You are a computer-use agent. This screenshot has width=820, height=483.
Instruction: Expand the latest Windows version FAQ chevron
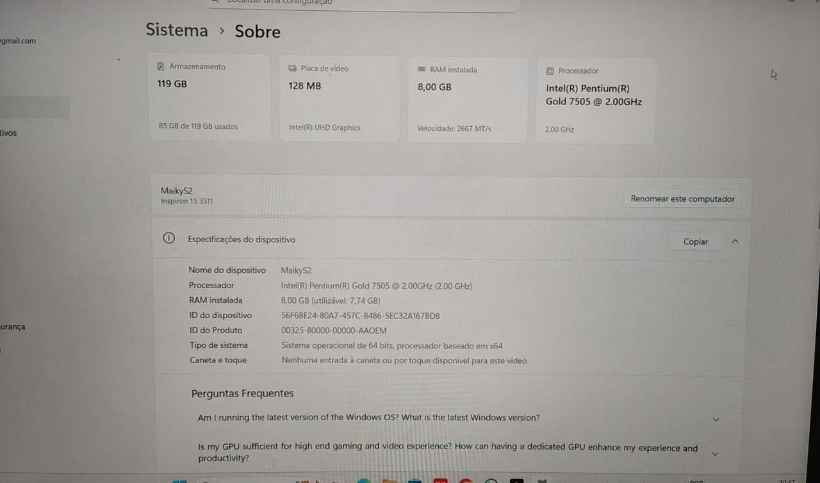pos(716,419)
